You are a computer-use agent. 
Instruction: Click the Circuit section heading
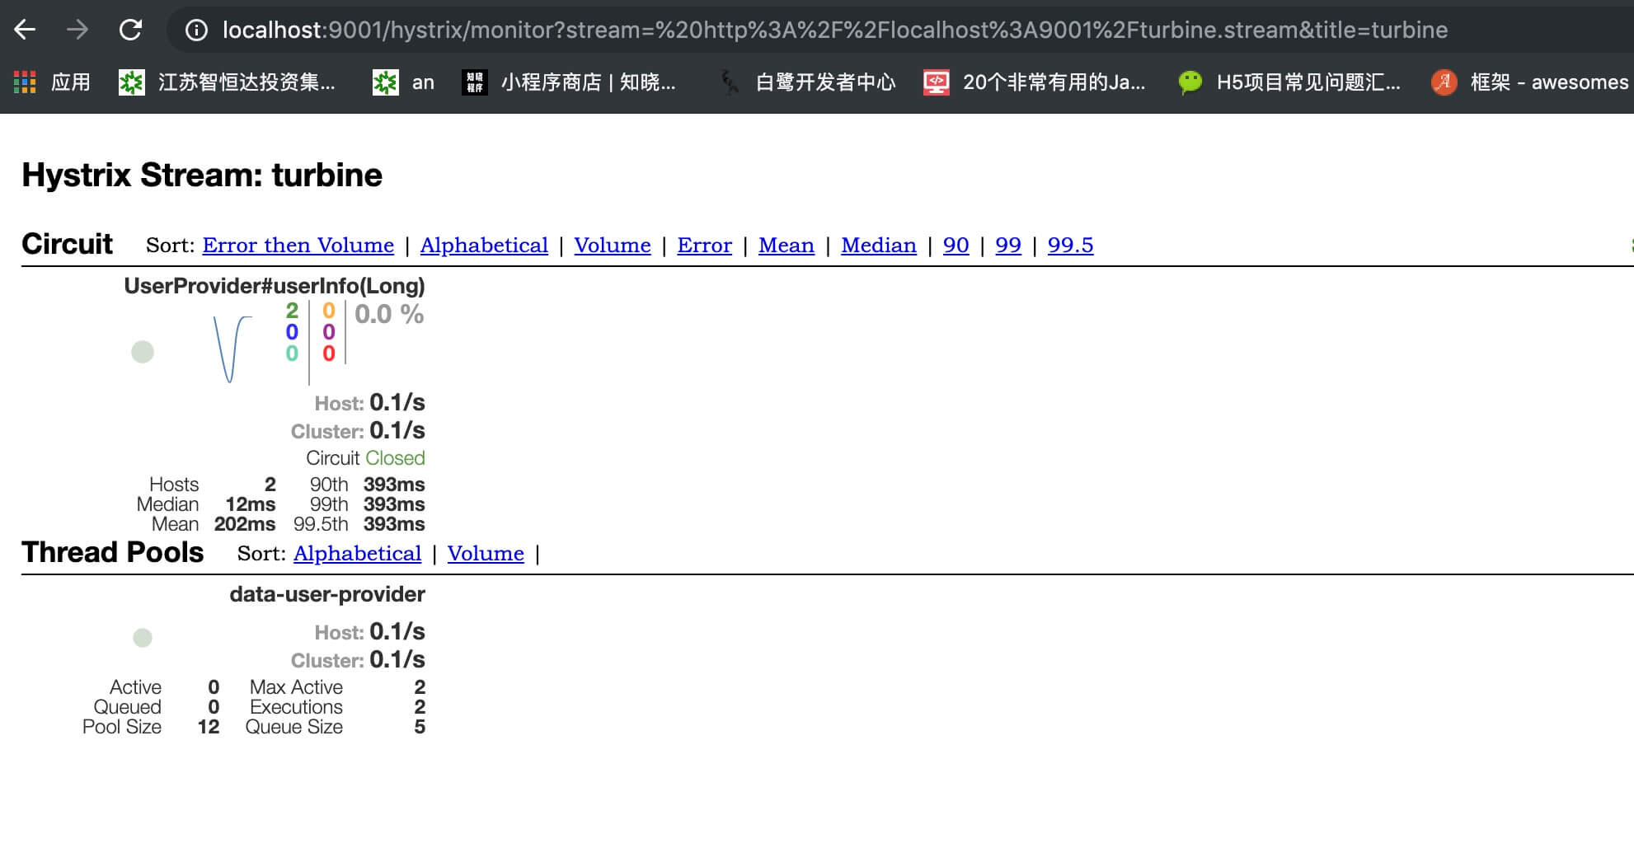67,244
